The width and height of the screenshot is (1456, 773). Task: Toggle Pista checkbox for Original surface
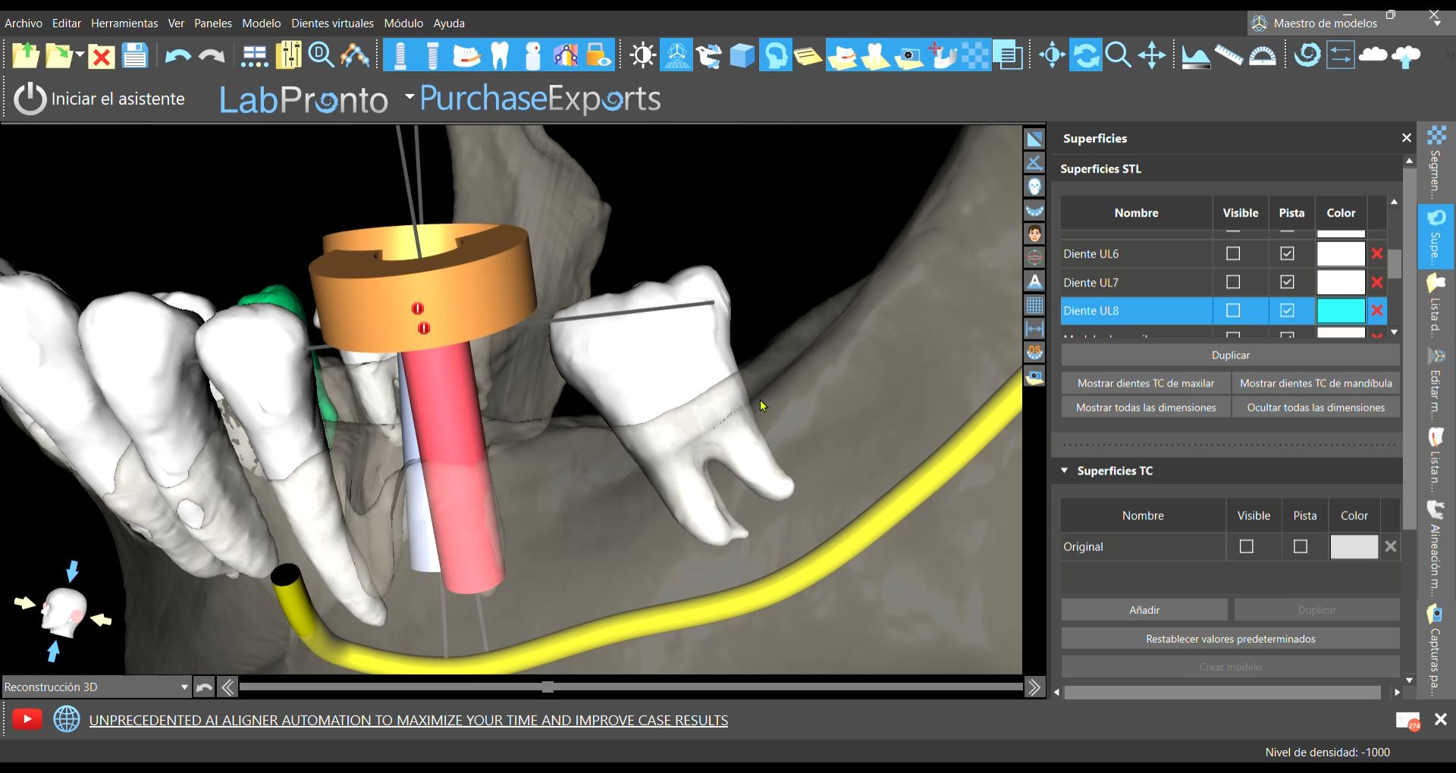(1301, 546)
